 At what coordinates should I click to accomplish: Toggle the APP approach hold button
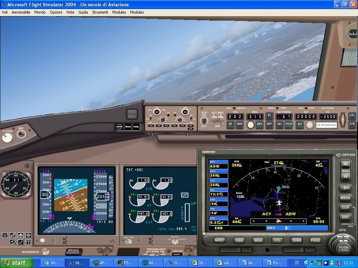269,125
